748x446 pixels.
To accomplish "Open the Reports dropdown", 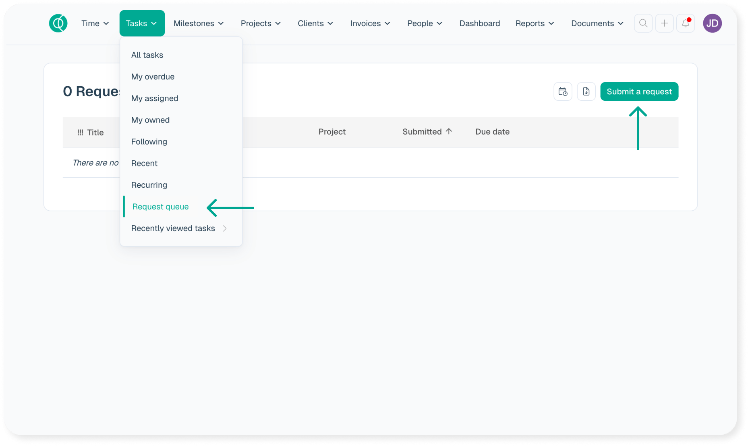I will [x=535, y=23].
